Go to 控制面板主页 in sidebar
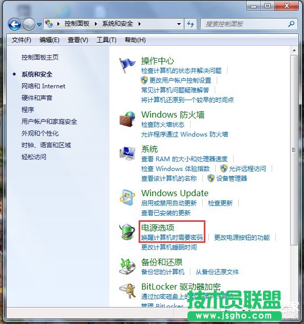Viewport: 304px width, 324px height. (40, 57)
